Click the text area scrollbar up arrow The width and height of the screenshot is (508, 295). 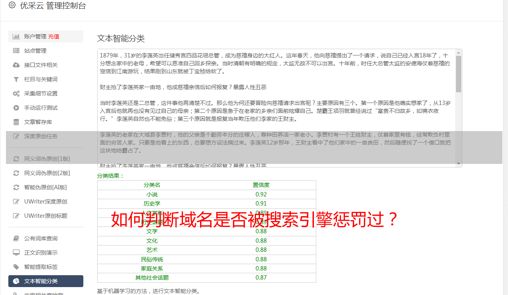[458, 52]
